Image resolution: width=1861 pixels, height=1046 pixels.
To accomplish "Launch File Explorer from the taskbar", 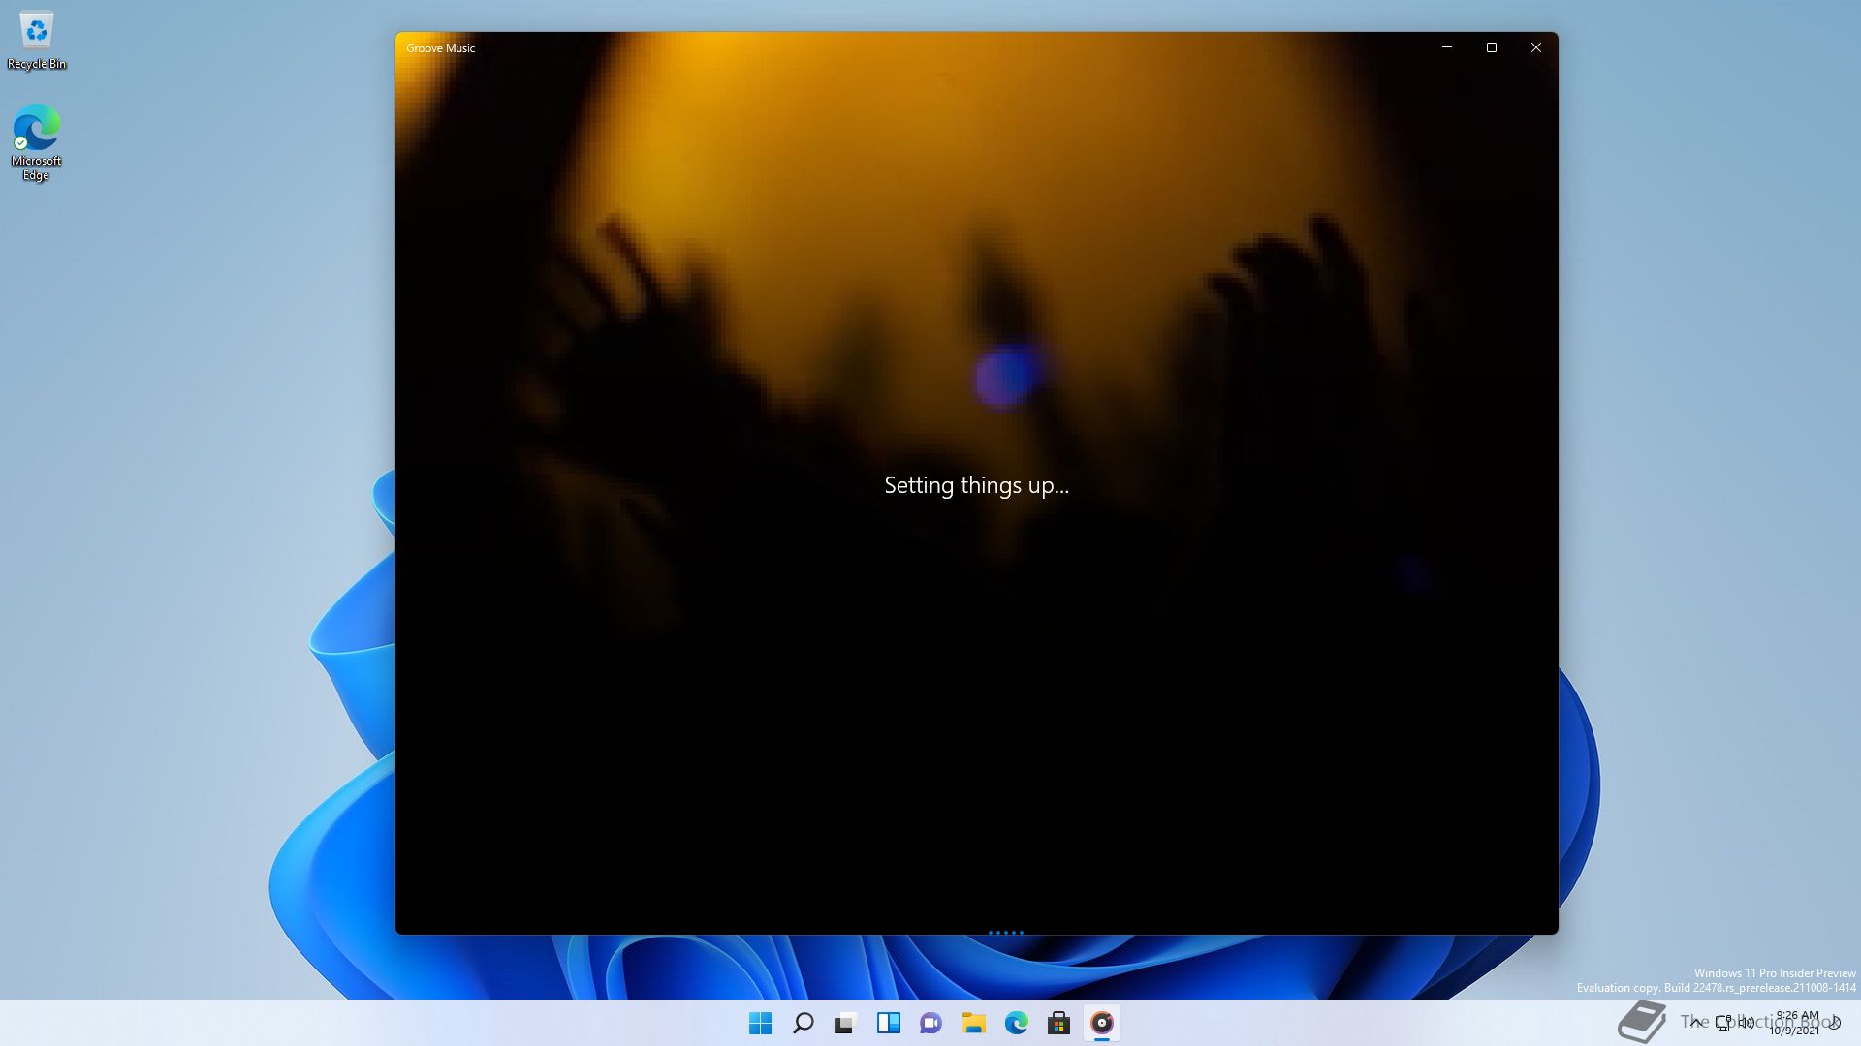I will click(974, 1023).
